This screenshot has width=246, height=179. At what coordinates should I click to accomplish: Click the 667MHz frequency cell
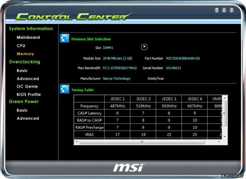pos(194,106)
